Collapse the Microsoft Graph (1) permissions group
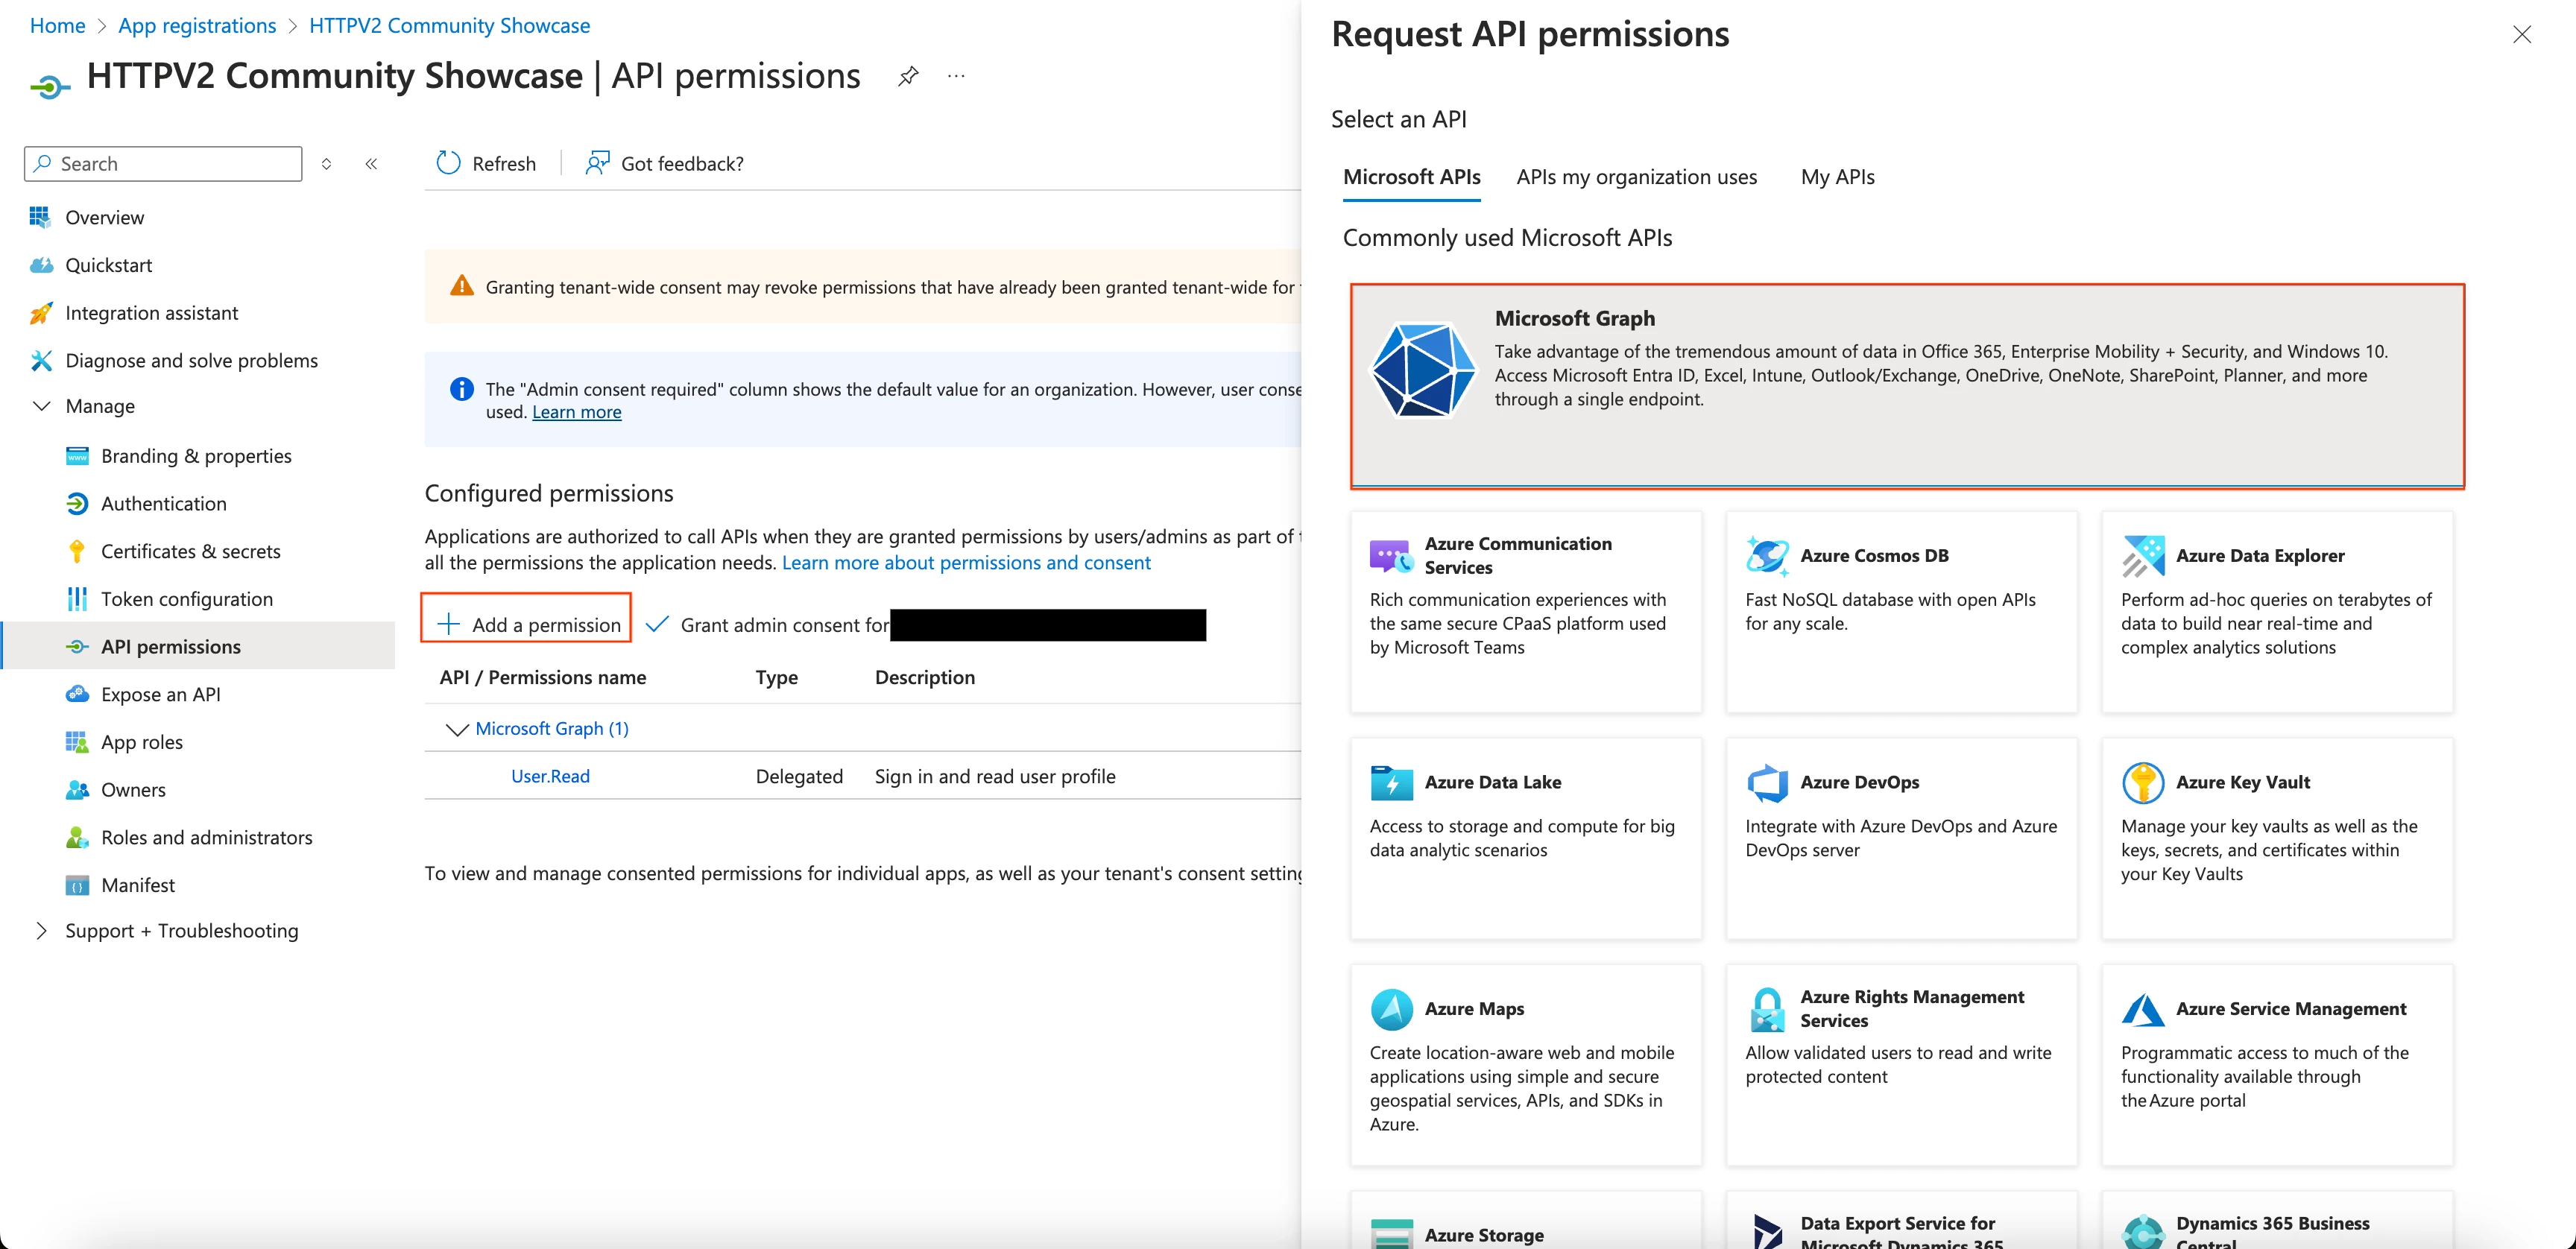Screen dimensions: 2576x1249 tap(457, 729)
